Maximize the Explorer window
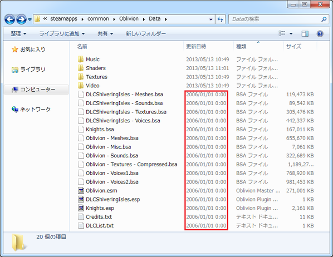The height and width of the screenshot is (257, 333). point(305,4)
